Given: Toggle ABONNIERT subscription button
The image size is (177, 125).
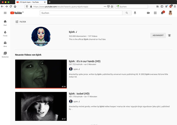Looking at the screenshot, I should (158, 35).
